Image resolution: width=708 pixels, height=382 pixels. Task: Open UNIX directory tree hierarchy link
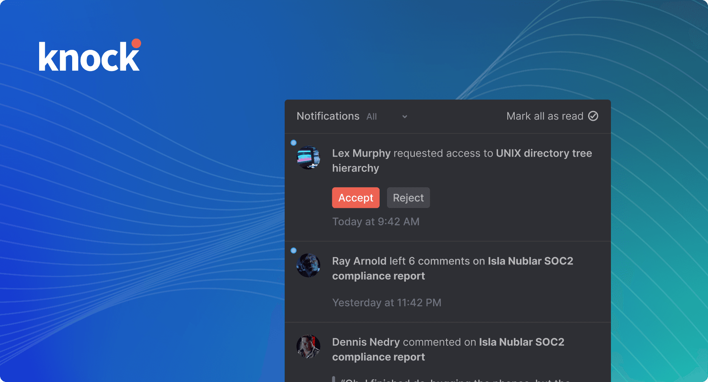tap(543, 153)
